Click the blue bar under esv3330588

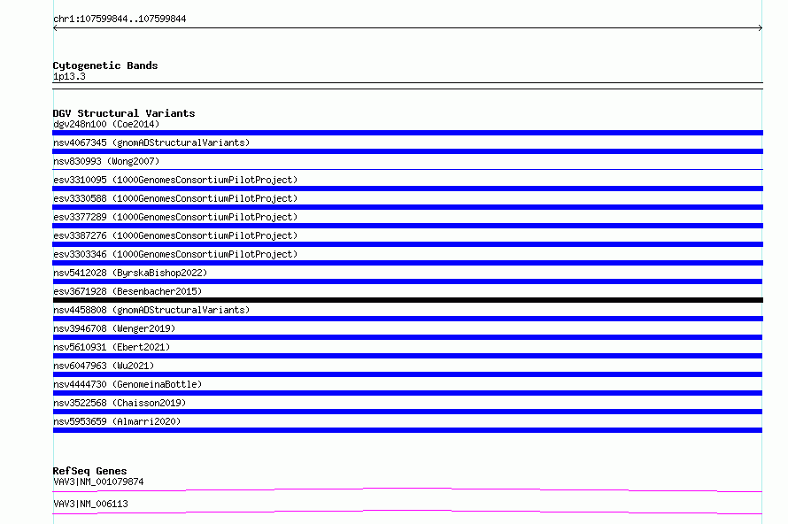[407, 207]
